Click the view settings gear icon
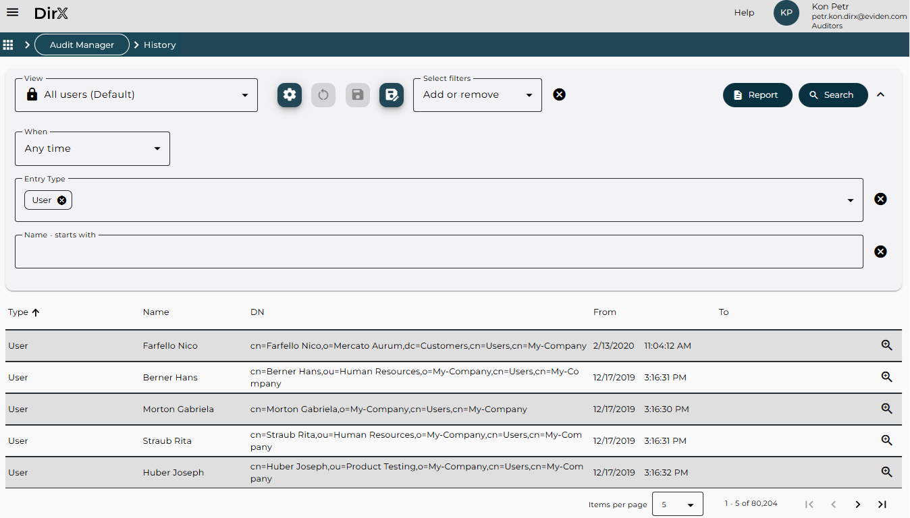 click(290, 95)
